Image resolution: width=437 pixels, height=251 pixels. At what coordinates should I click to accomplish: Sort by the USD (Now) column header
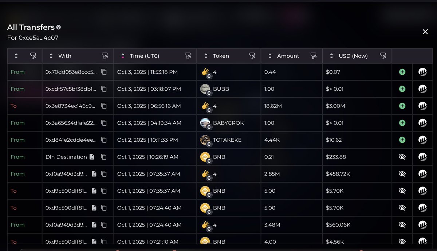coord(331,56)
